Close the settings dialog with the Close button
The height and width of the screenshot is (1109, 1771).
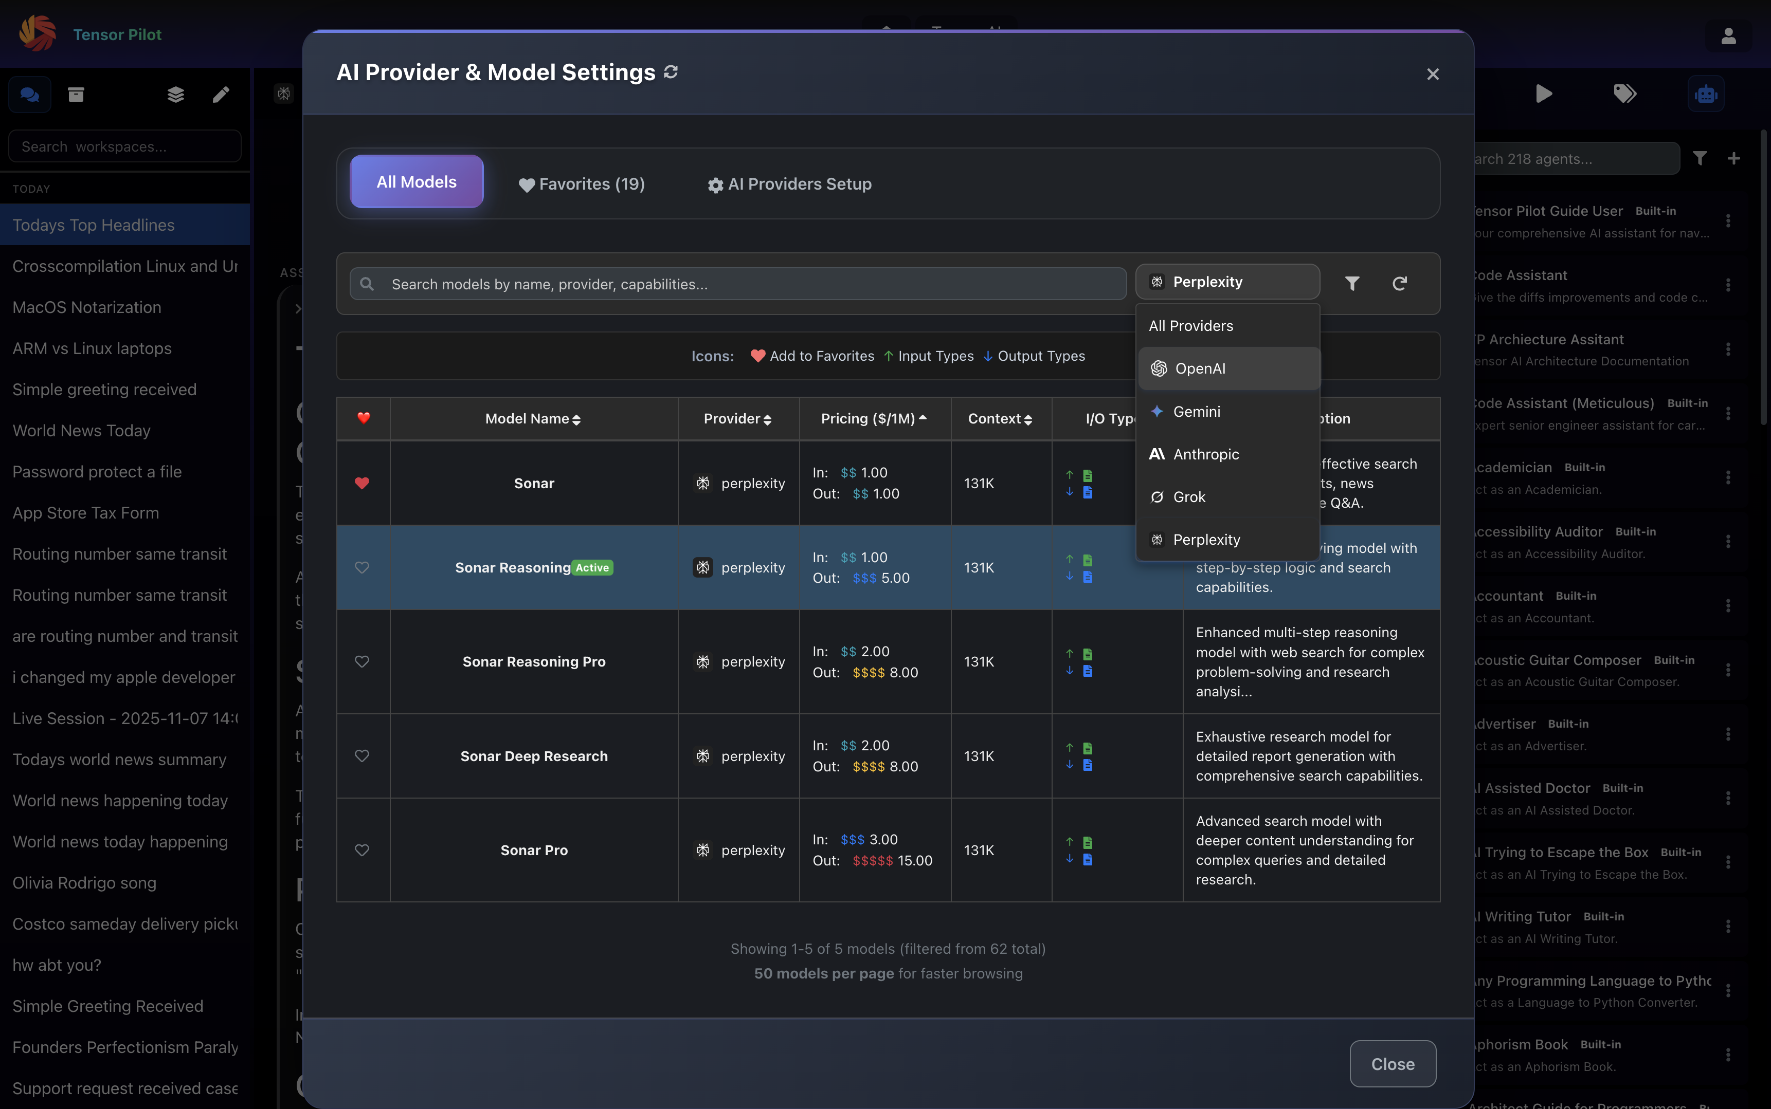(1392, 1064)
